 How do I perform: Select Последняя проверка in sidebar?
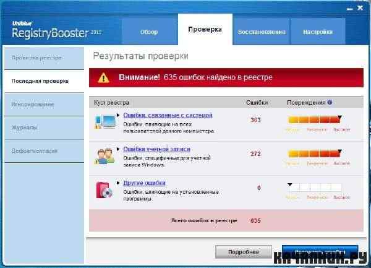click(45, 81)
